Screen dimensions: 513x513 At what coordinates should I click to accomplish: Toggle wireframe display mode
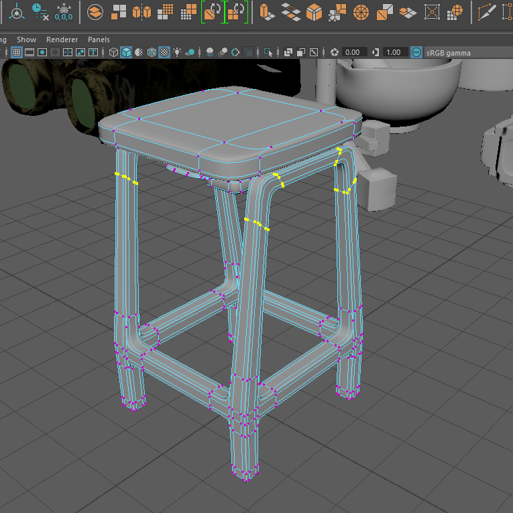pos(113,52)
